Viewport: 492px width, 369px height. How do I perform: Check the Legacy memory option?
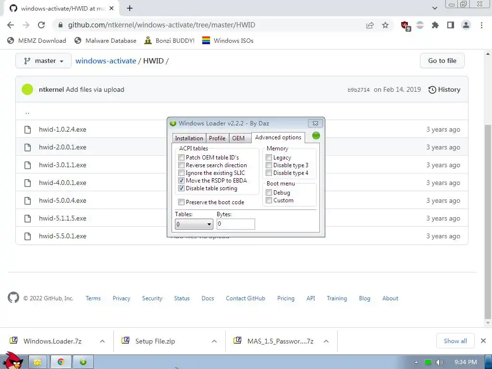pos(269,157)
